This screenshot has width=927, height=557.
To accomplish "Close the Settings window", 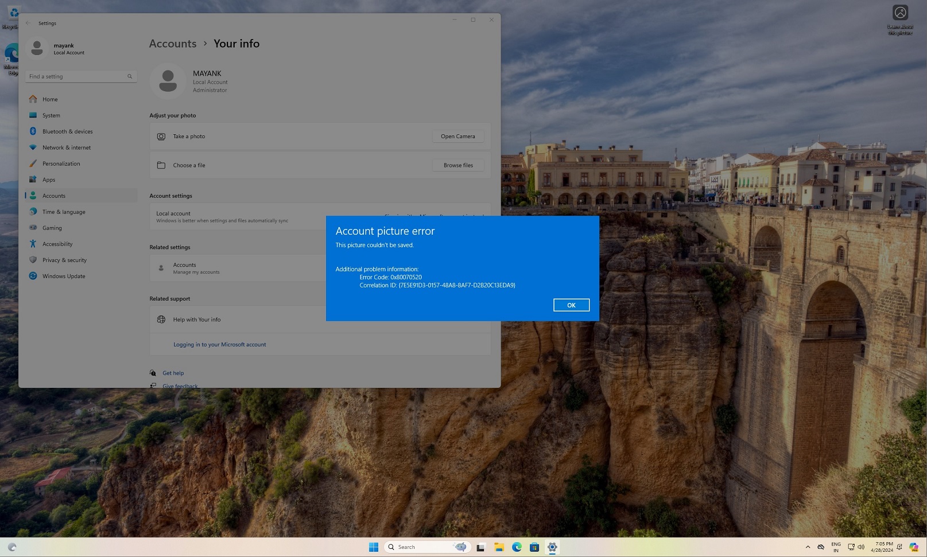I will click(491, 20).
